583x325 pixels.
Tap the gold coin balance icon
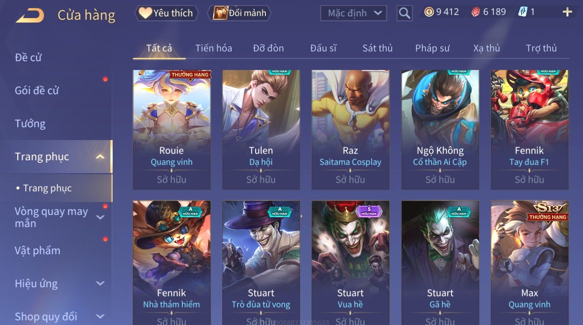[x=429, y=12]
